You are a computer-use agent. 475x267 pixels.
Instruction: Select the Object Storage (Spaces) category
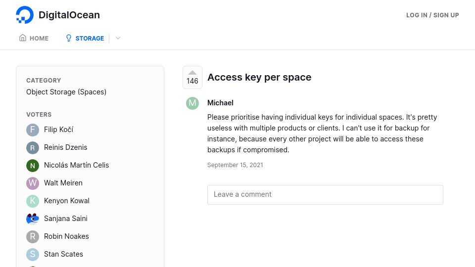(x=66, y=92)
